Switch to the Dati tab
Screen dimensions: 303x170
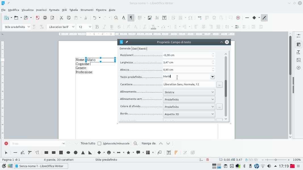pyautogui.click(x=135, y=49)
